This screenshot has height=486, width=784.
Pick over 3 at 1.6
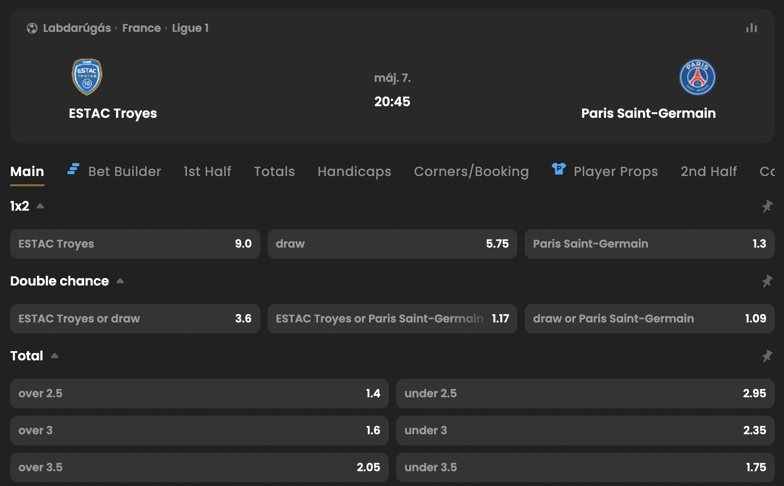point(199,431)
